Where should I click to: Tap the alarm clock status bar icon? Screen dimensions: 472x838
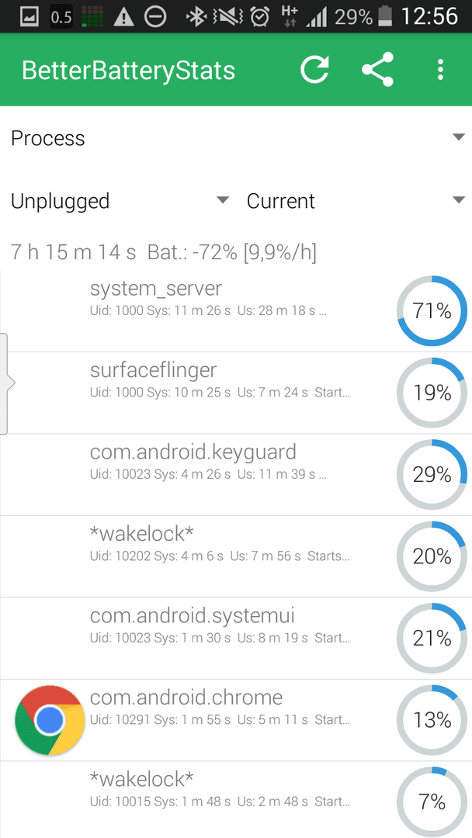260,17
